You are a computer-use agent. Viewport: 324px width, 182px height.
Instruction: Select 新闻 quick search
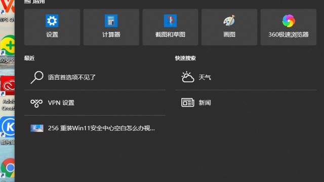tap(246, 103)
